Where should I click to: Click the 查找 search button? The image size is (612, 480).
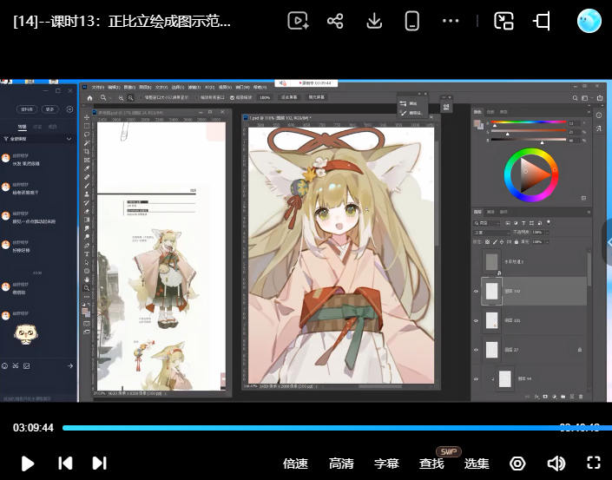click(431, 464)
